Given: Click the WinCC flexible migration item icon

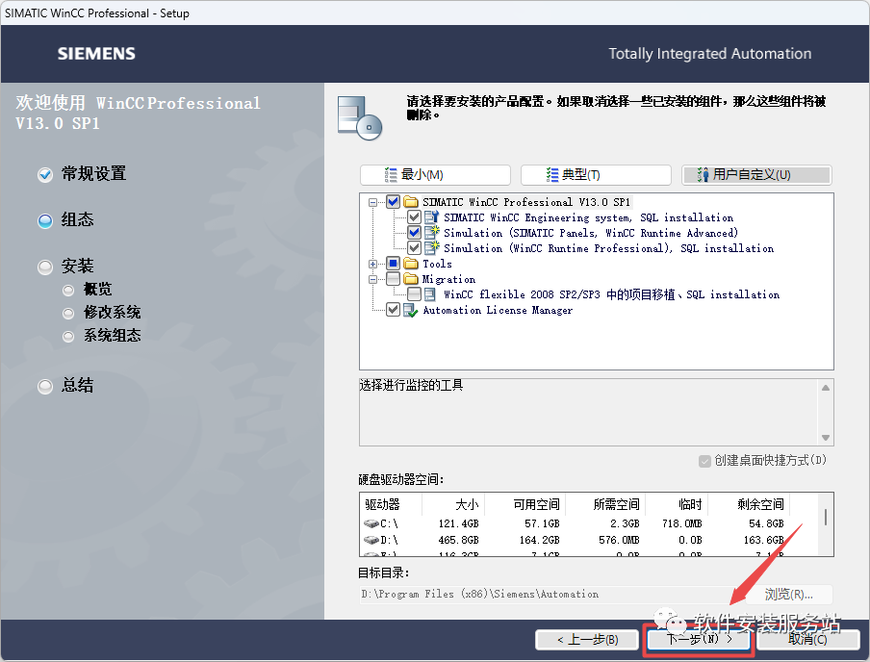Looking at the screenshot, I should pos(430,294).
